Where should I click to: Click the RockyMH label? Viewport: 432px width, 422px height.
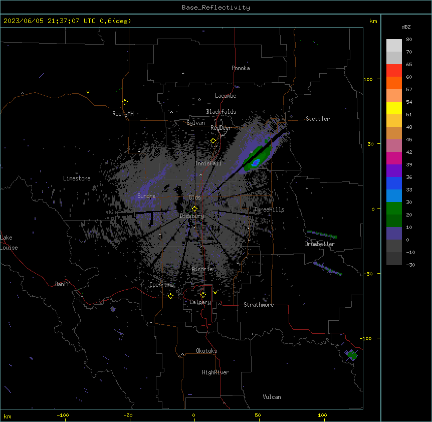coord(123,114)
